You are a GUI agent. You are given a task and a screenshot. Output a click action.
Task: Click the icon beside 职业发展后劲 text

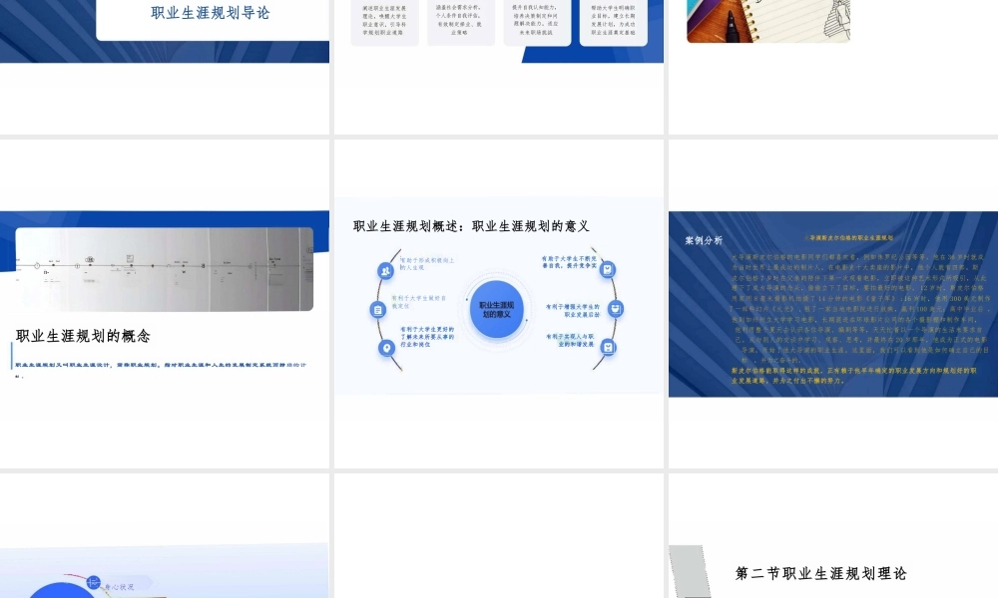(x=616, y=309)
